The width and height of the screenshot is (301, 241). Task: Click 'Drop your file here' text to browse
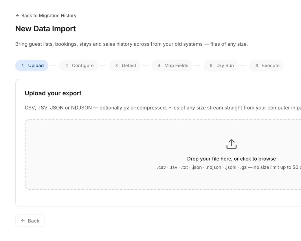(232, 159)
